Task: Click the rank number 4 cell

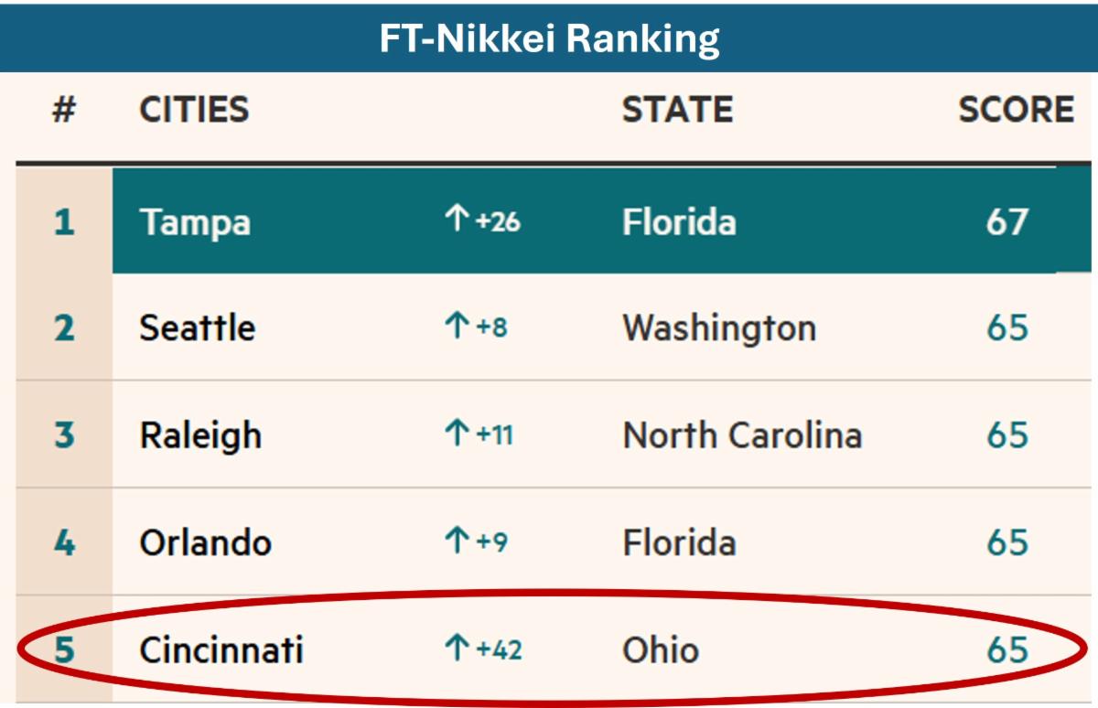Action: (x=64, y=542)
